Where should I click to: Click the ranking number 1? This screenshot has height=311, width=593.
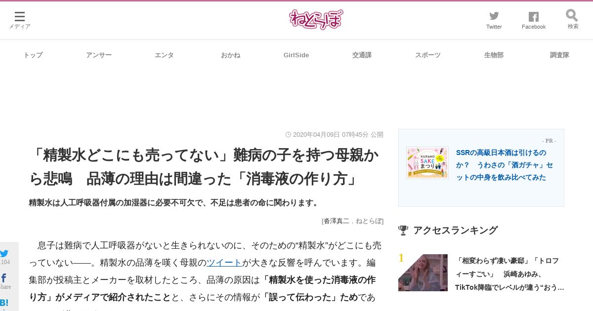pos(401,258)
